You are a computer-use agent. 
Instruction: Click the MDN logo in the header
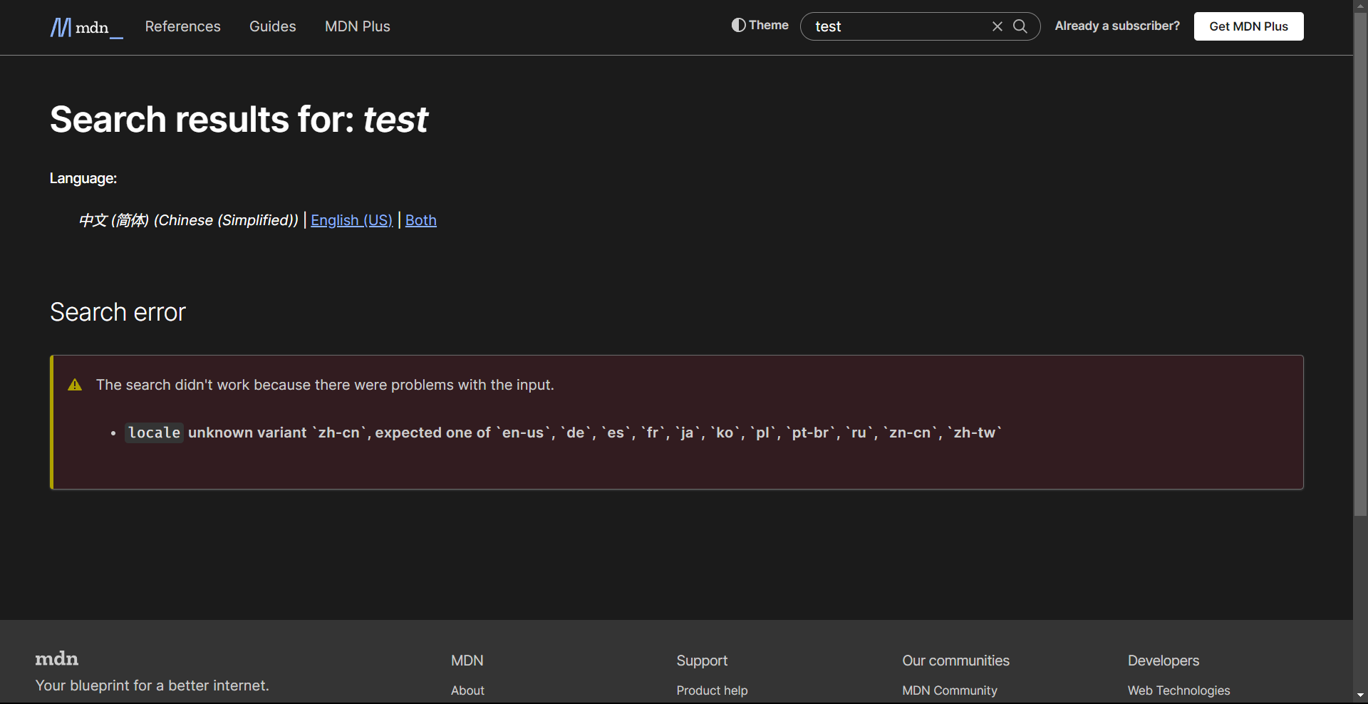(x=85, y=27)
